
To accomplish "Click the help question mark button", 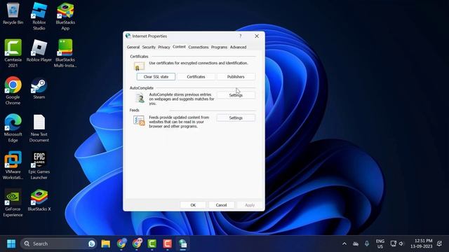I will pos(241,36).
